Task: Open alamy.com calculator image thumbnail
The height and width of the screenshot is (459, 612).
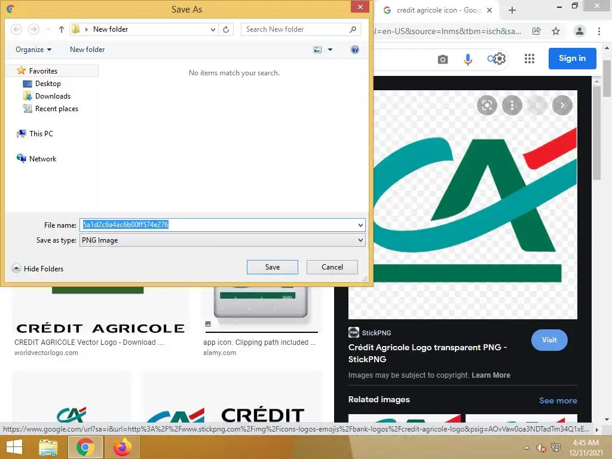Action: pos(261,308)
